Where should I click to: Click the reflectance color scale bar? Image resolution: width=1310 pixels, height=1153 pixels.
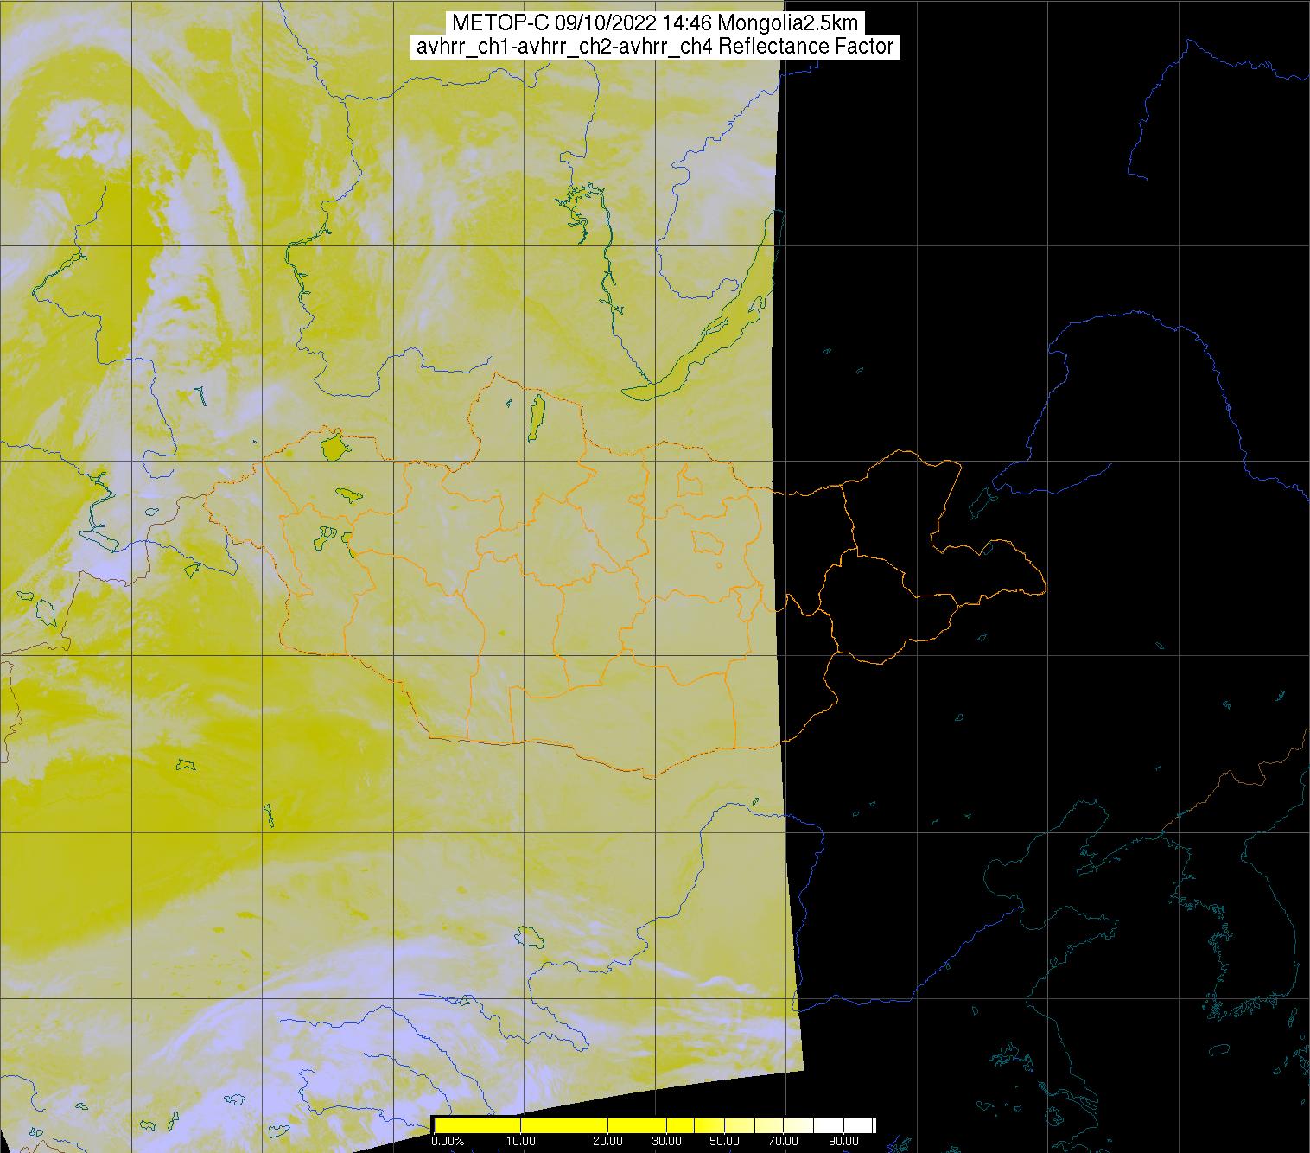click(654, 1125)
